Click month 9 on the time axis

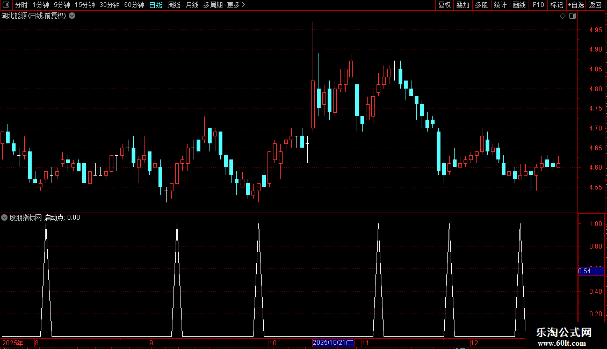pyautogui.click(x=151, y=343)
